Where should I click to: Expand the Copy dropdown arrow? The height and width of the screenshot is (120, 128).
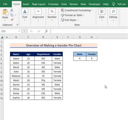(x=16, y=15)
